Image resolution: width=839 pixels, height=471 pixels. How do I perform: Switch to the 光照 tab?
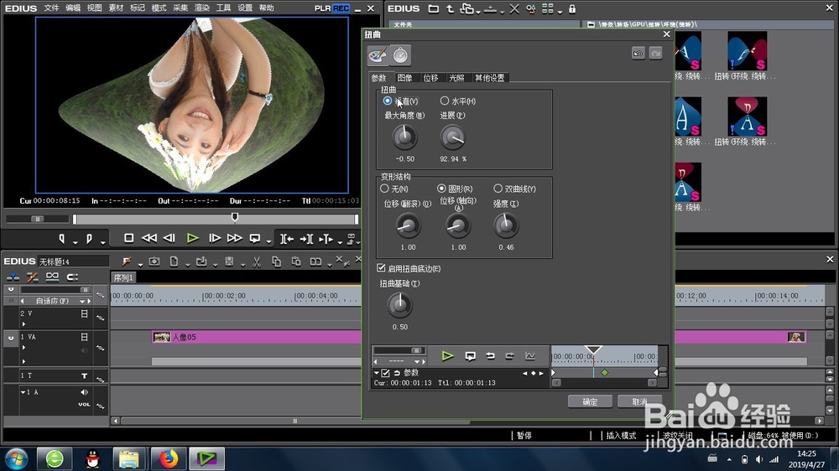tap(456, 78)
